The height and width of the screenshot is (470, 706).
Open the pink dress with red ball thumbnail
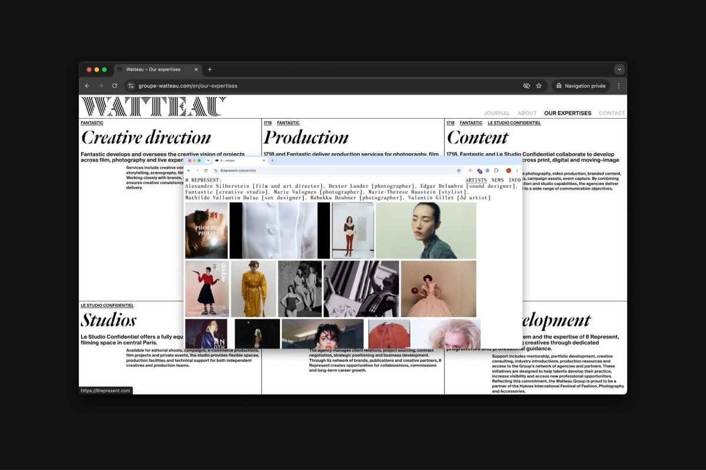click(438, 289)
